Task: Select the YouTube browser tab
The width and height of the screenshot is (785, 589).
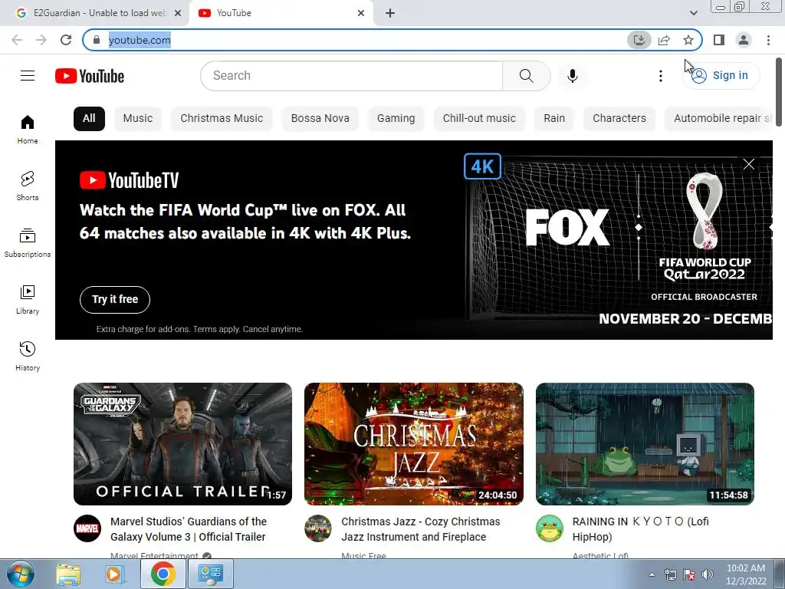Action: 281,13
